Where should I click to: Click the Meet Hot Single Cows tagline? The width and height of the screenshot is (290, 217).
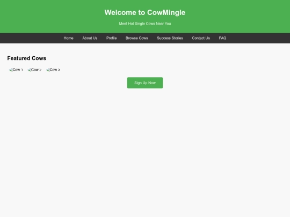point(145,24)
